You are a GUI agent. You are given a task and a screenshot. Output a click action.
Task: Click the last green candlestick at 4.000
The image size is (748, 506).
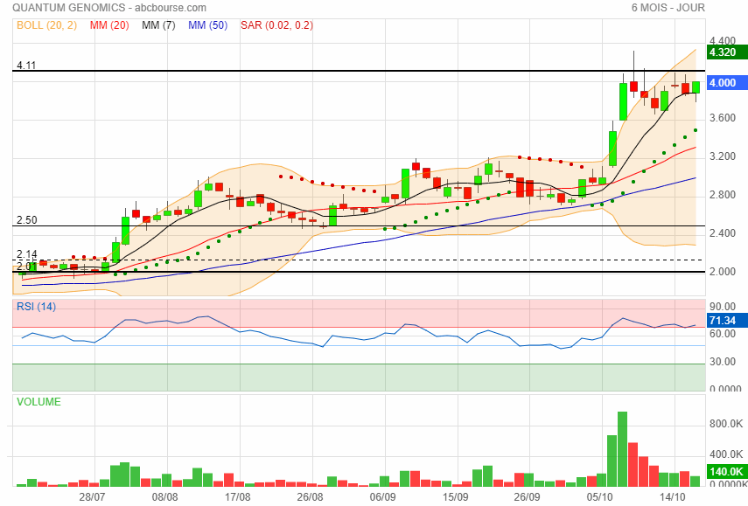(x=696, y=87)
